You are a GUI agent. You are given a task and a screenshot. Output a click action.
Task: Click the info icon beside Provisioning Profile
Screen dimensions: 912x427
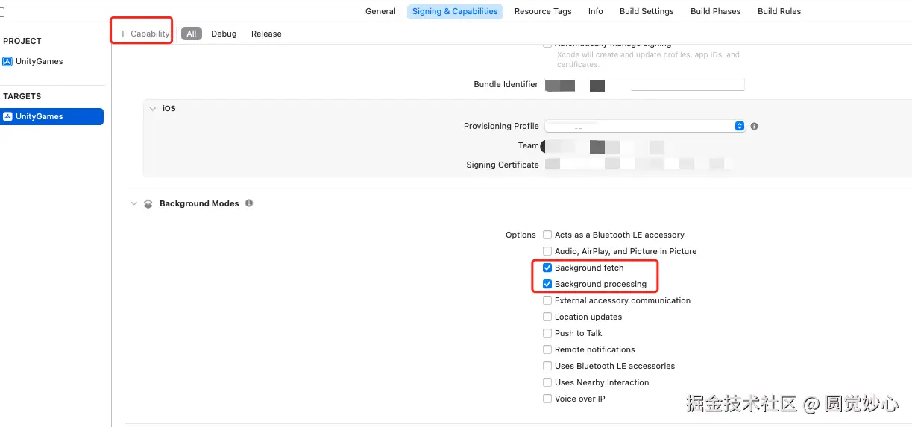pyautogui.click(x=754, y=127)
